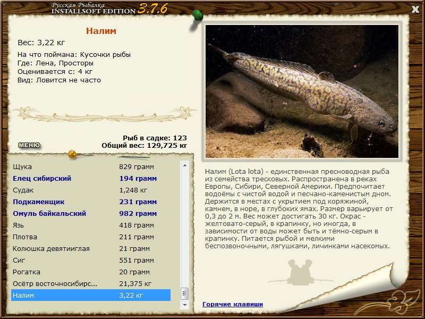
Task: Select Сиг in the fish list
Action: coord(91,260)
